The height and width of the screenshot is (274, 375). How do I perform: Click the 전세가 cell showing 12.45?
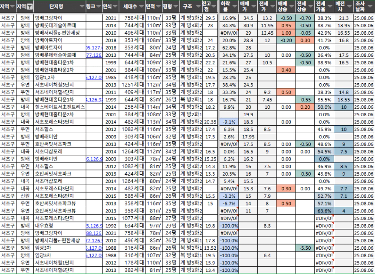coord(267,33)
